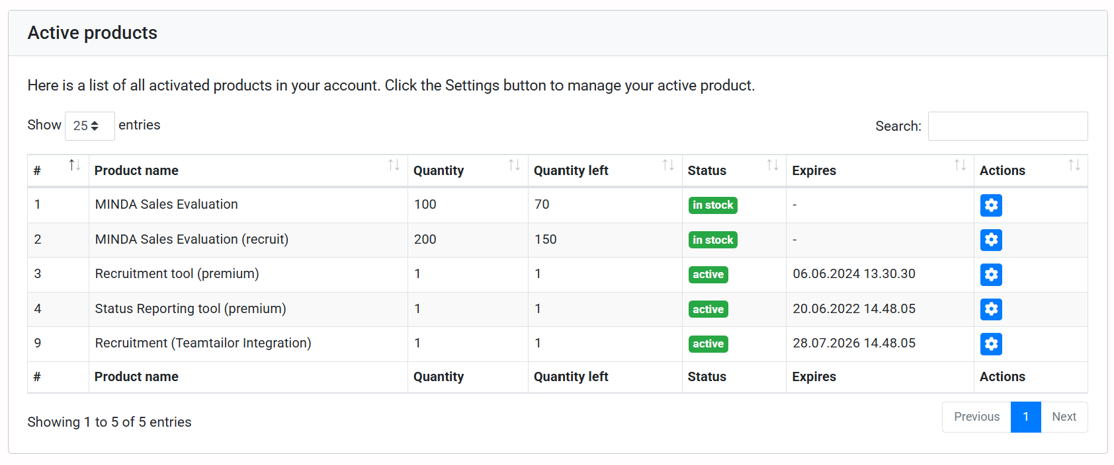The image size is (1114, 465).
Task: Open settings for MINDA Sales Evaluation
Action: tap(990, 205)
